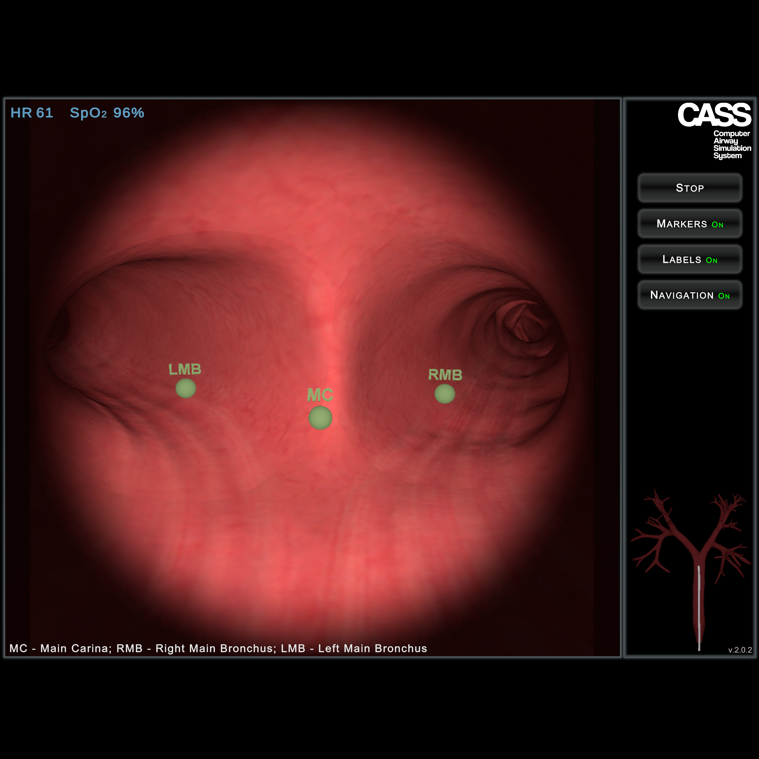Viewport: 759px width, 759px height.
Task: Click the LMB text label
Action: click(x=185, y=369)
